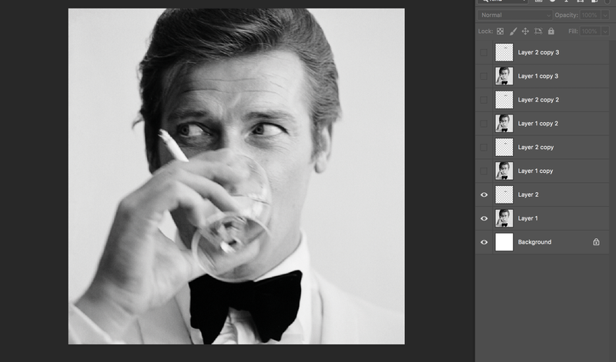This screenshot has width=616, height=362.
Task: Select the Layer 1 copy thumbnail
Action: [504, 171]
